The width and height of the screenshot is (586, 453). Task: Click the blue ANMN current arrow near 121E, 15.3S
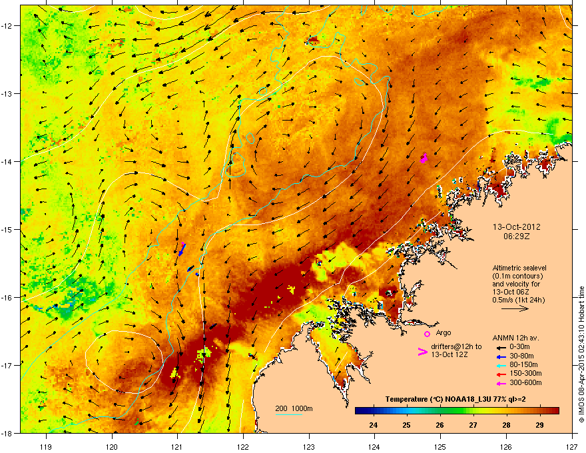(x=182, y=249)
